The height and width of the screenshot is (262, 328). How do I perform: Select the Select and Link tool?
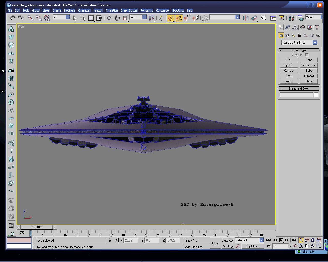(x=30, y=18)
